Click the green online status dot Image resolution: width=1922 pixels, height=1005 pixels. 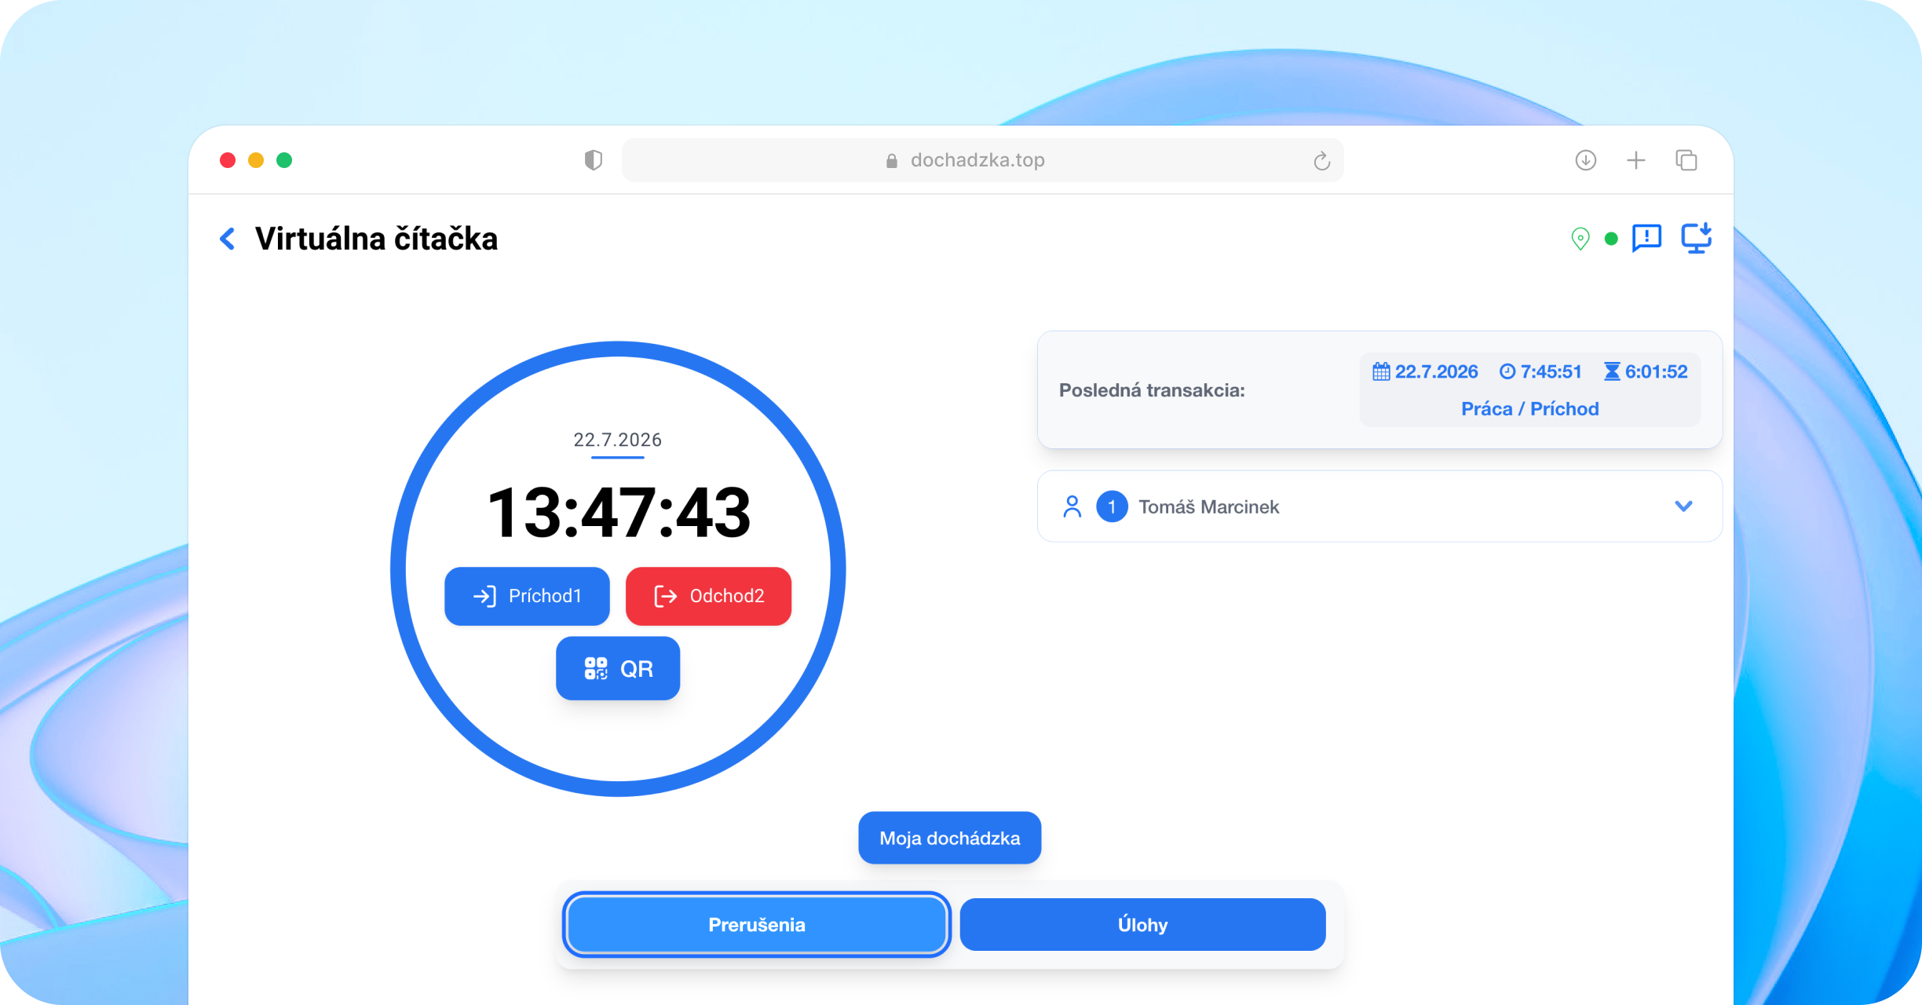click(x=1611, y=239)
